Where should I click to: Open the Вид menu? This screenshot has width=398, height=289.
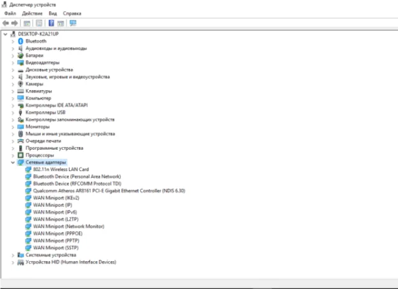(x=53, y=14)
